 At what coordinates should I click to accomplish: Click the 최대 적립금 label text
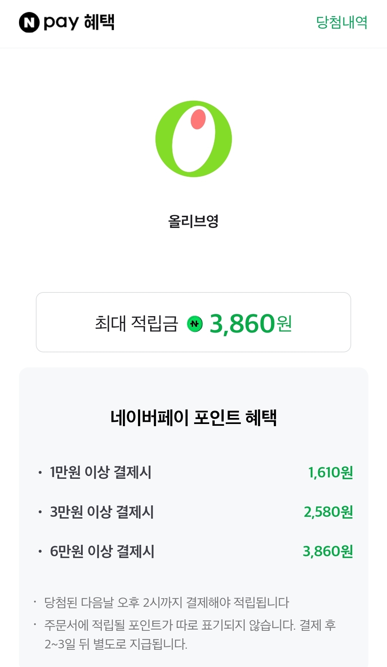pos(136,323)
